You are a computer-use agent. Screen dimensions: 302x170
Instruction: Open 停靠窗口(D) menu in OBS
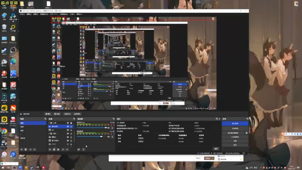click(44, 14)
